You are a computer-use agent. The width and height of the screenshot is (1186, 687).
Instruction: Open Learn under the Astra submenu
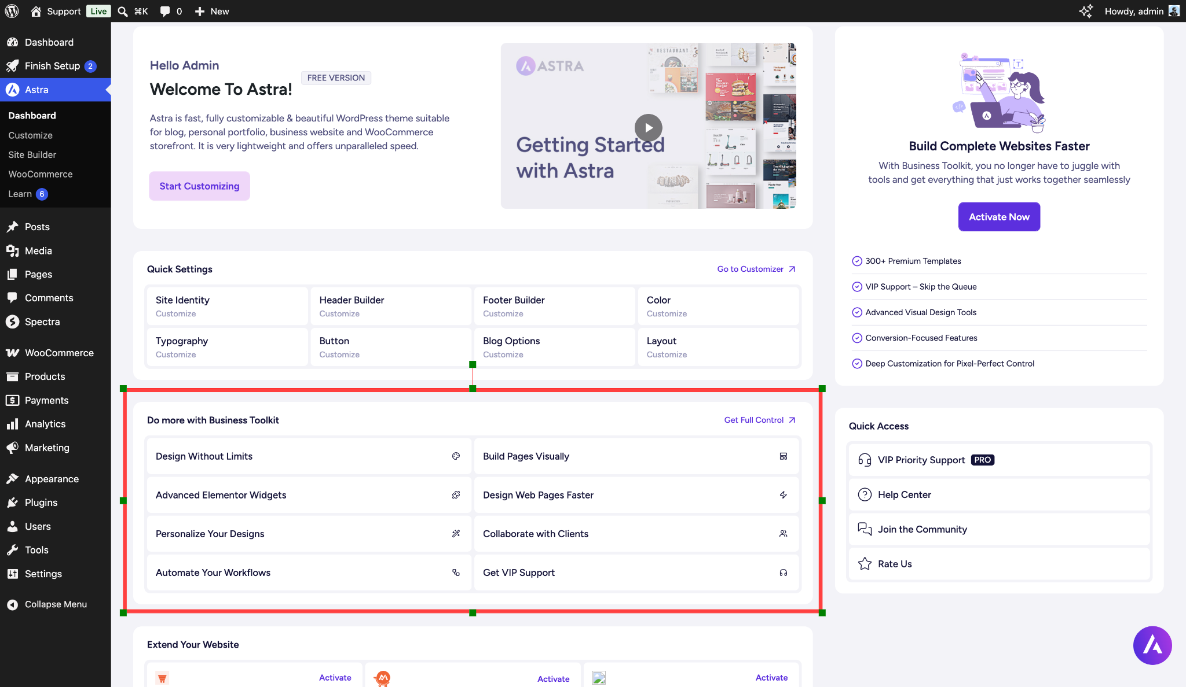click(27, 194)
